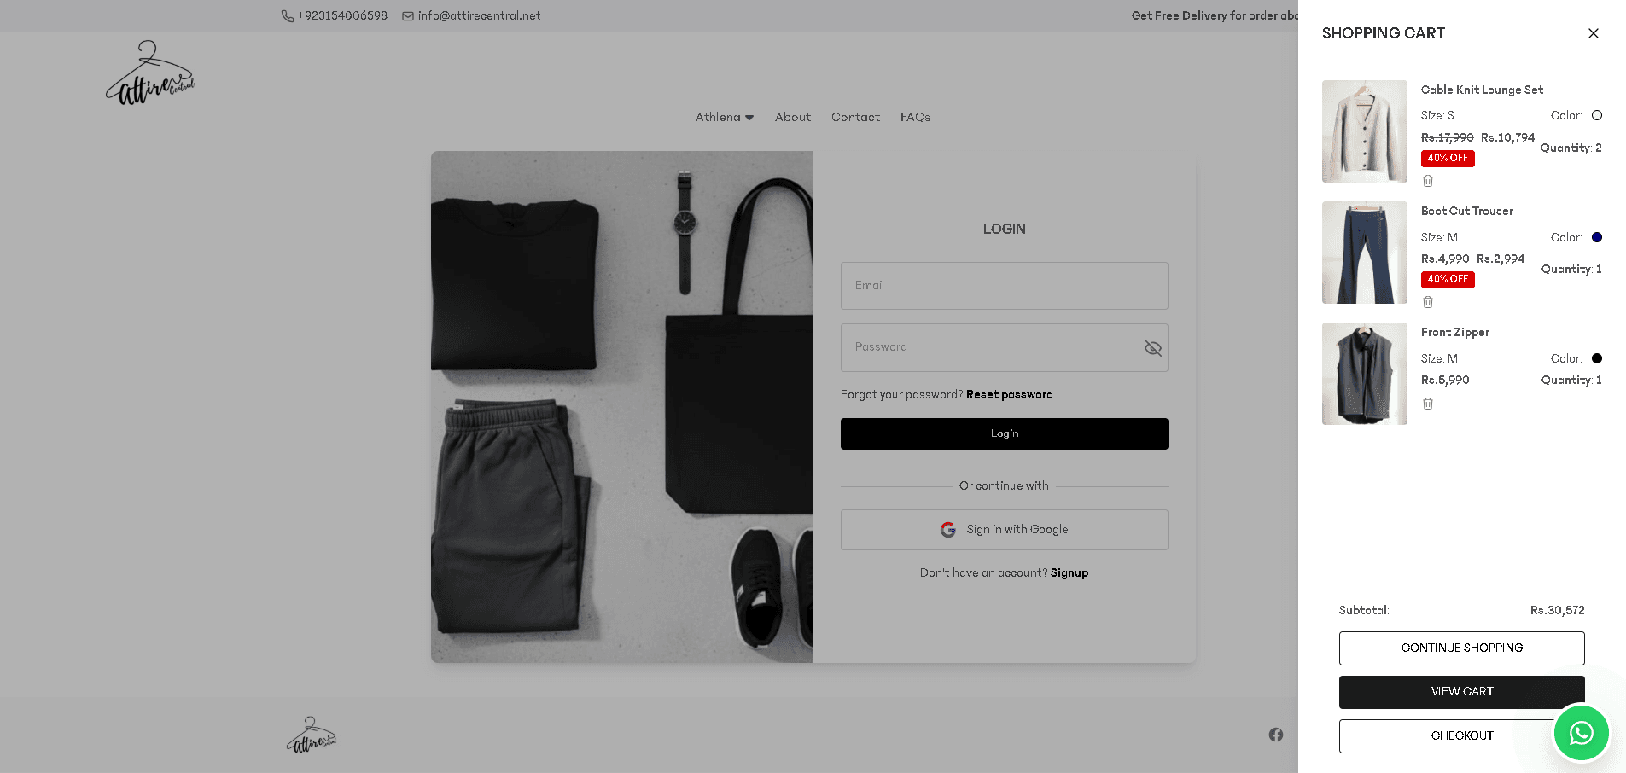Open Boot Cut Trouser thumbnail
The image size is (1626, 773).
[1365, 253]
